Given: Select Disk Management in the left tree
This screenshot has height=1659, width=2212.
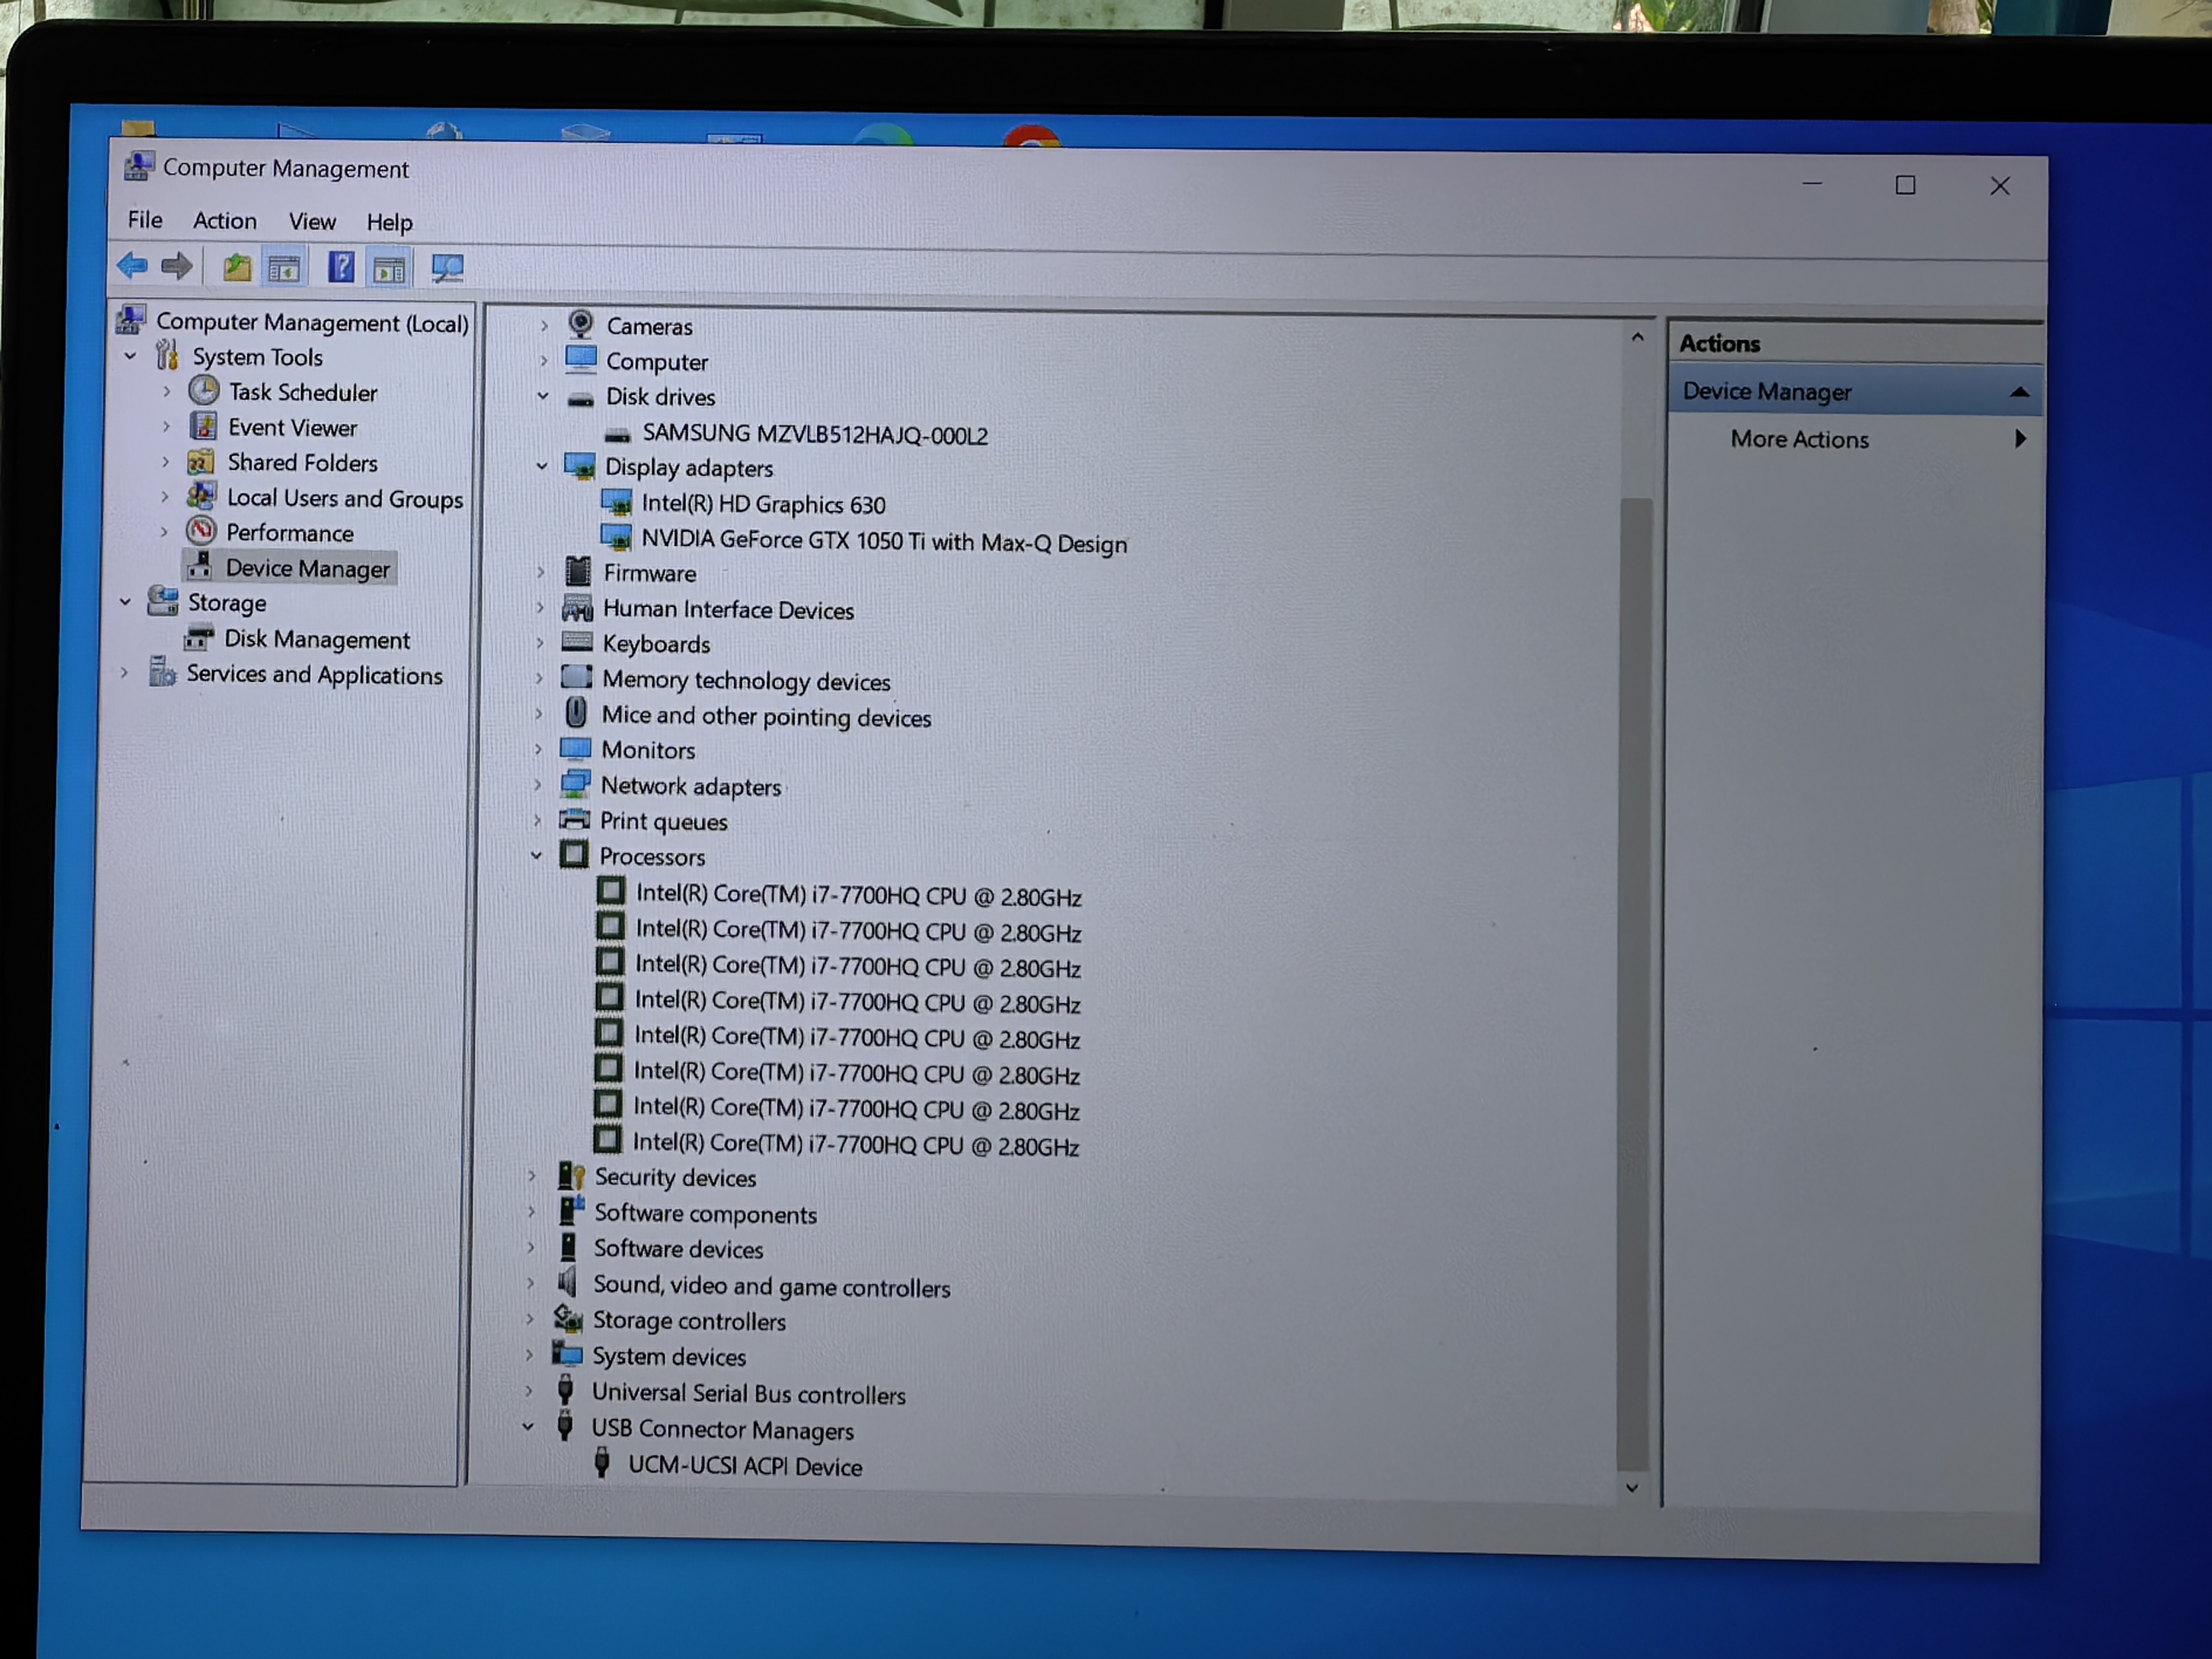Looking at the screenshot, I should (x=316, y=639).
